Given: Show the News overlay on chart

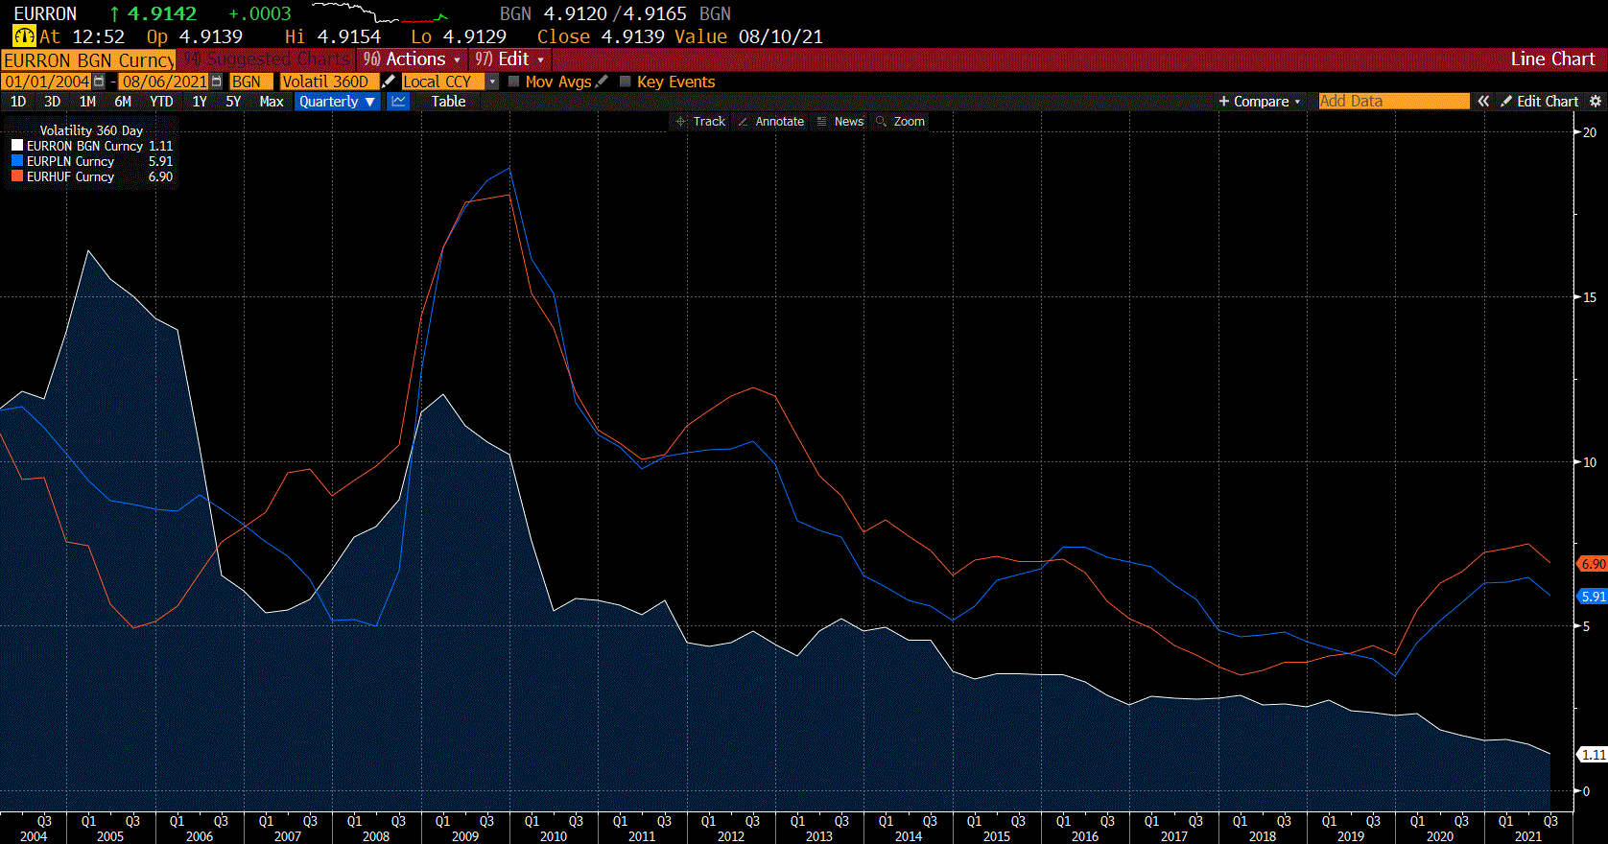Looking at the screenshot, I should point(839,122).
